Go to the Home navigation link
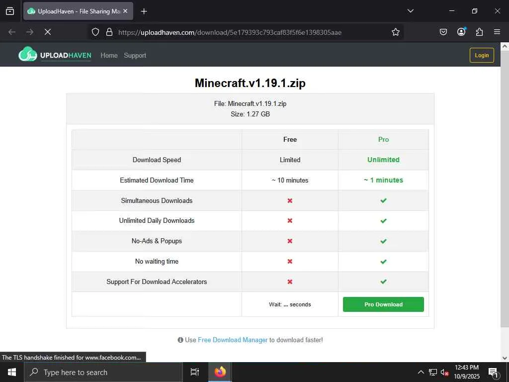The height and width of the screenshot is (382, 509). click(109, 56)
